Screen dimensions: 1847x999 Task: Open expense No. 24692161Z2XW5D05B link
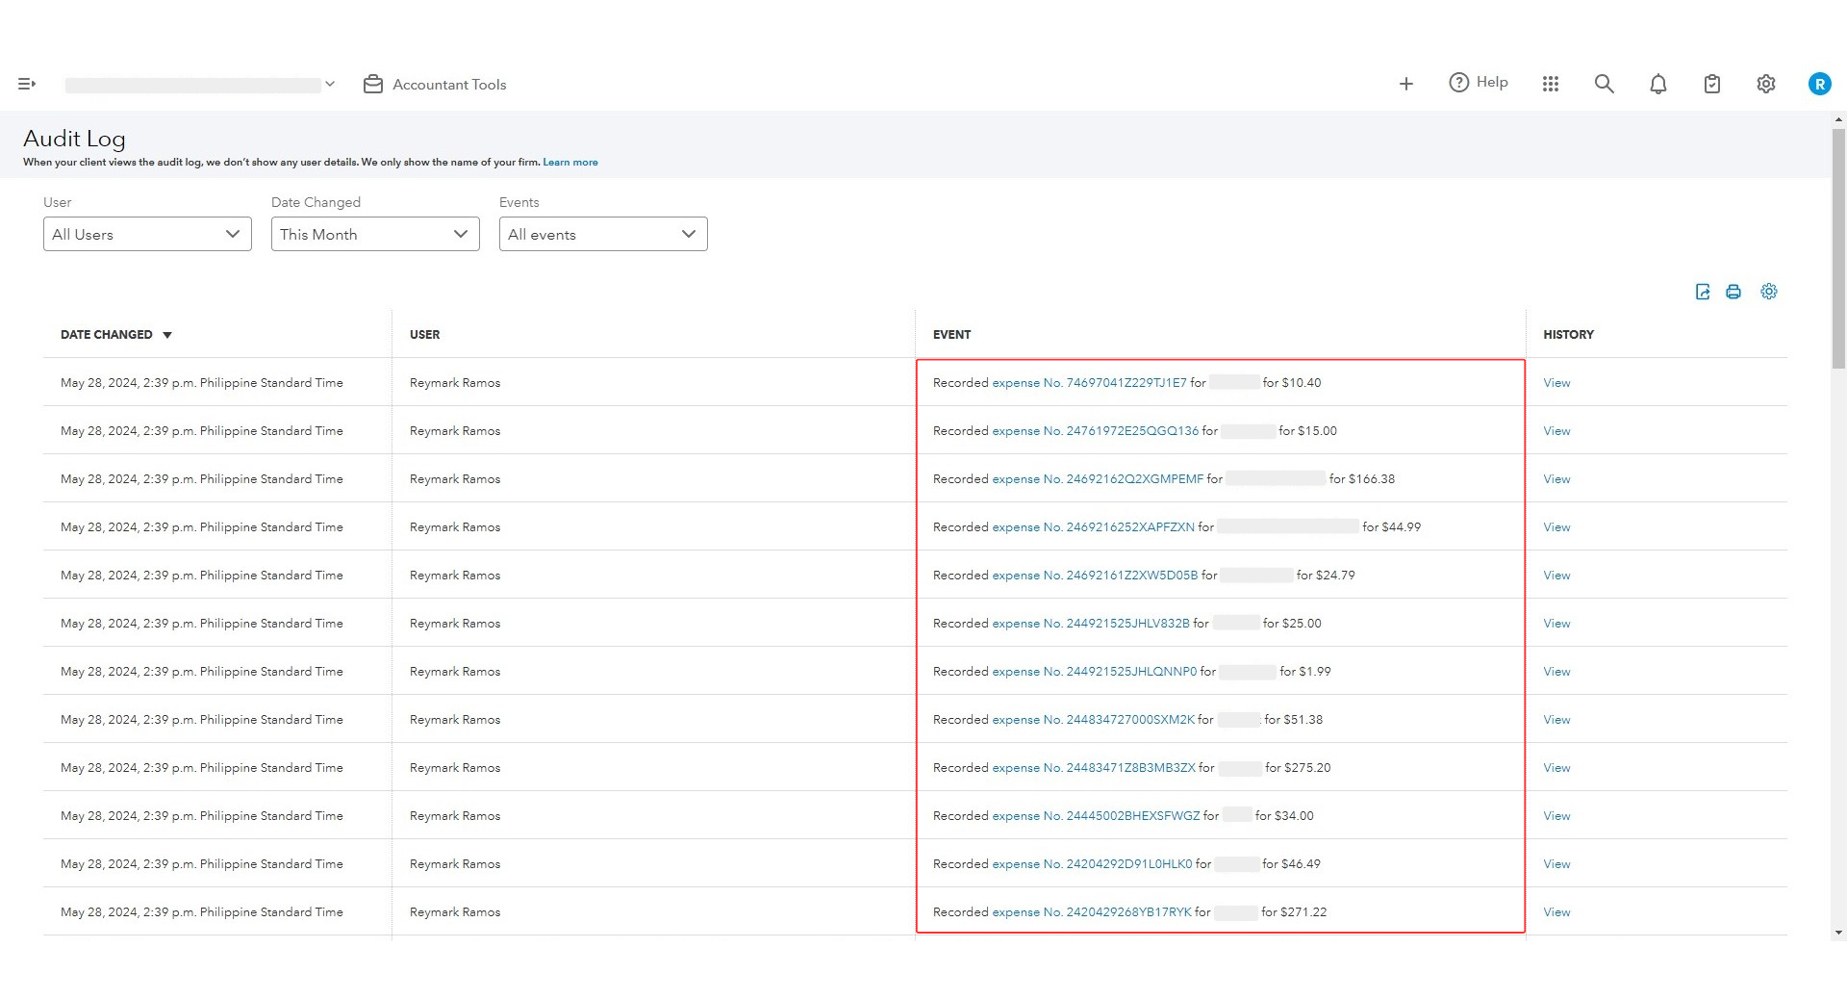coord(1095,576)
